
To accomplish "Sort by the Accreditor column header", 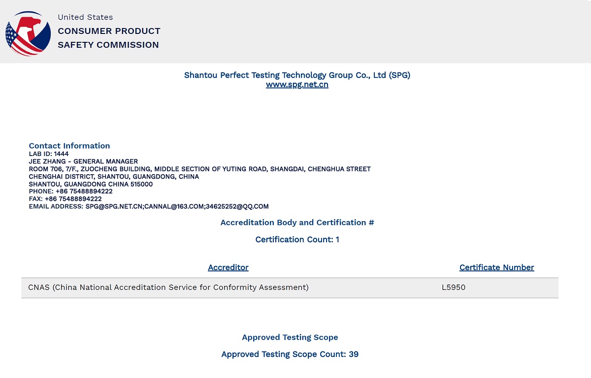I will (x=228, y=267).
